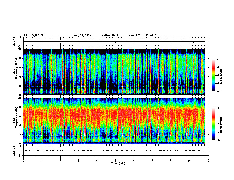Click the "4" kHz tick on ch.1 frequency axis

[x=21, y=77]
